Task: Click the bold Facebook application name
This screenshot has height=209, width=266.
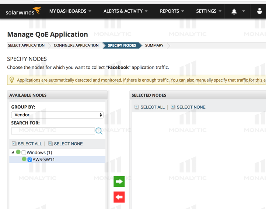Action: click(x=118, y=67)
